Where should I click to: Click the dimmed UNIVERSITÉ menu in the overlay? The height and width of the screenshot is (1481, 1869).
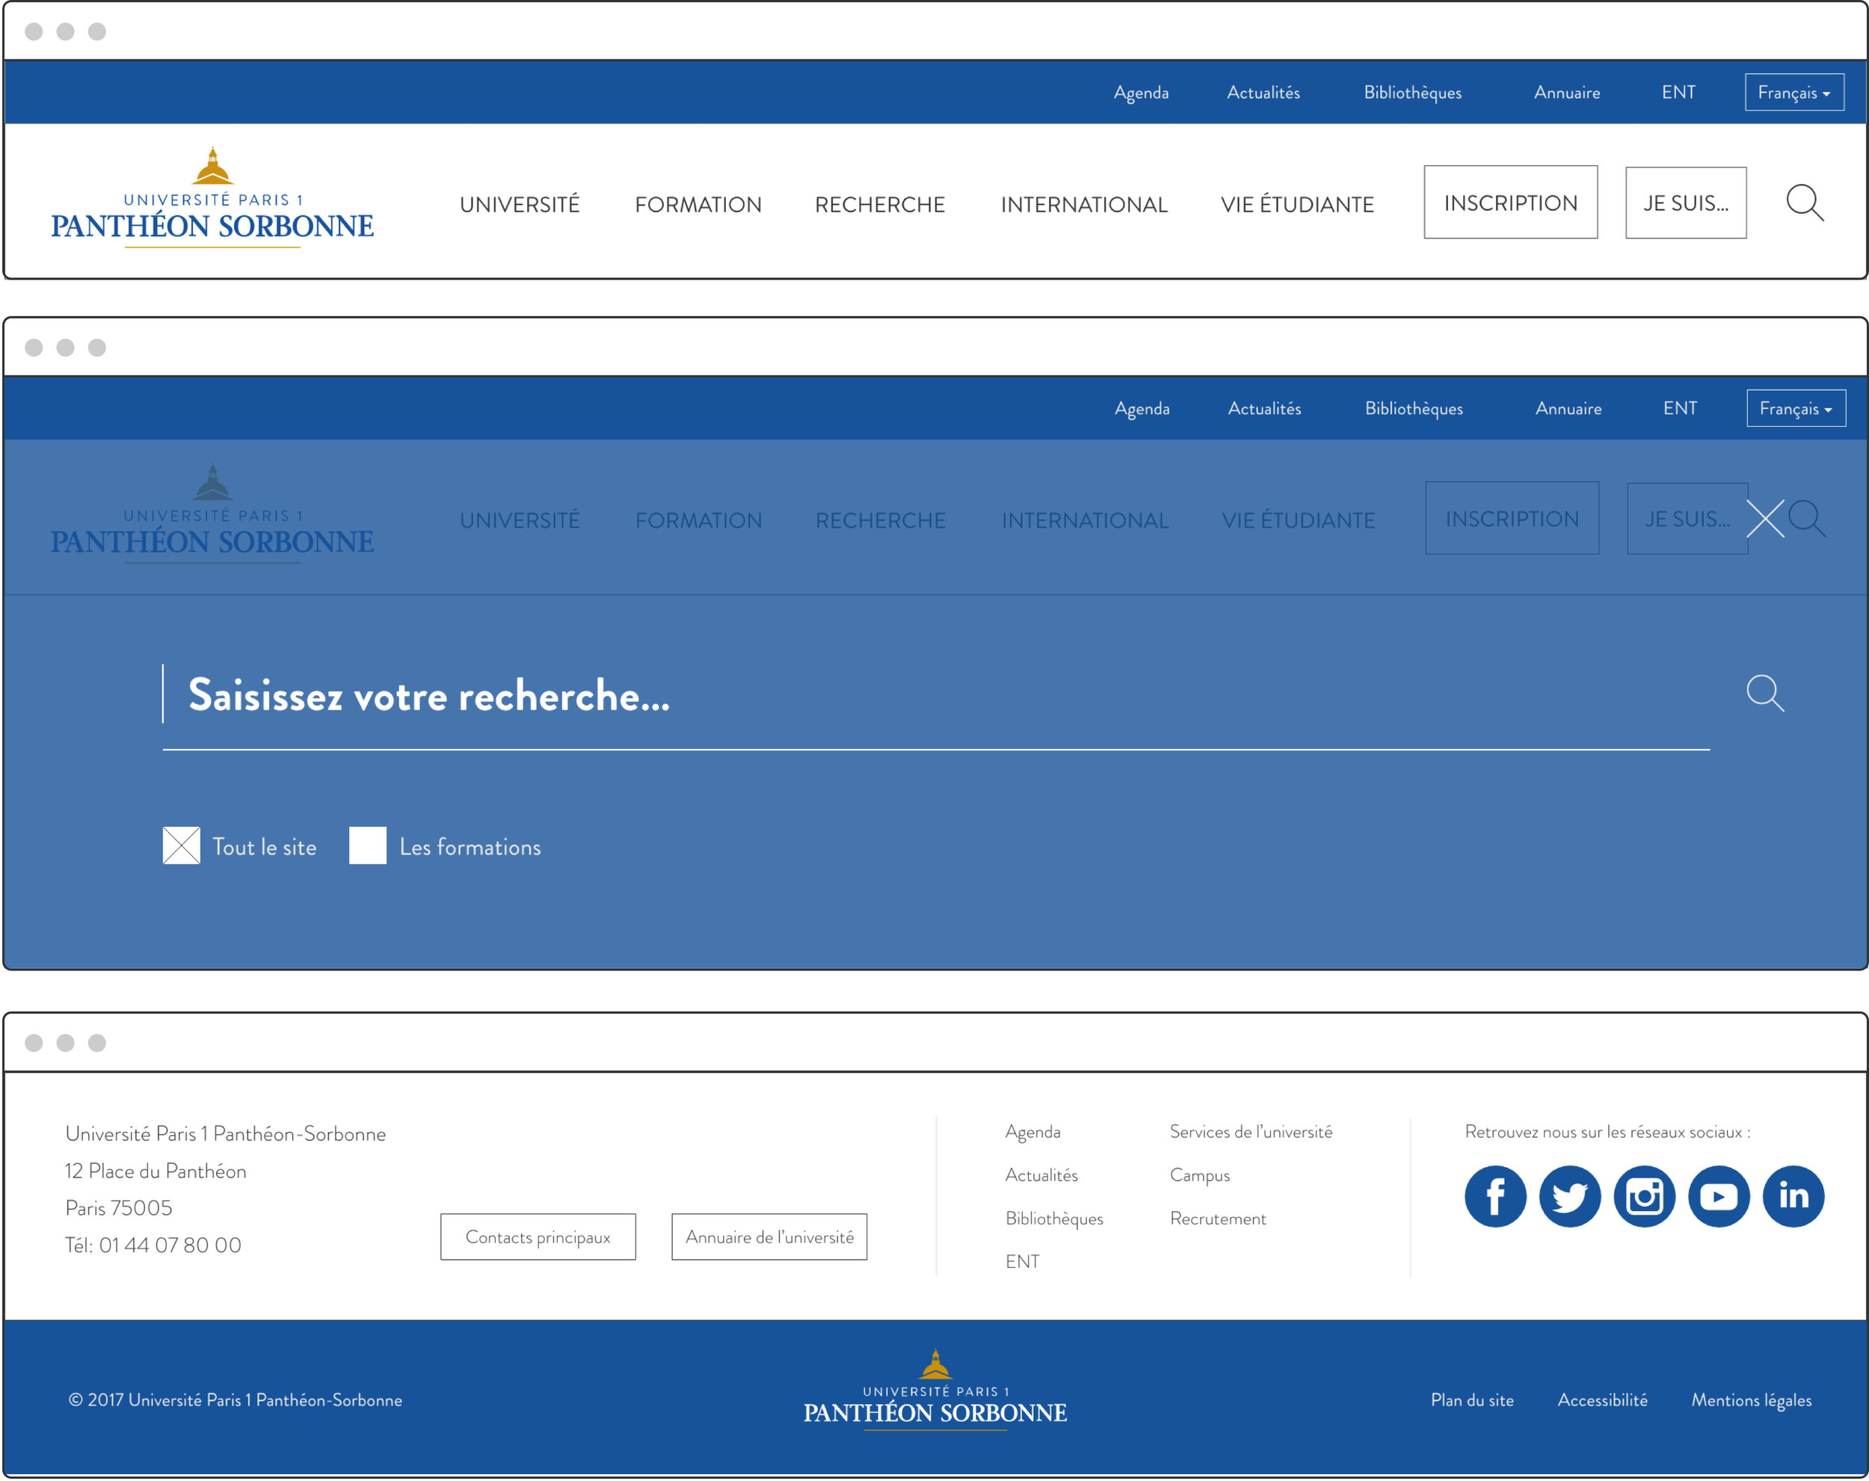(520, 520)
